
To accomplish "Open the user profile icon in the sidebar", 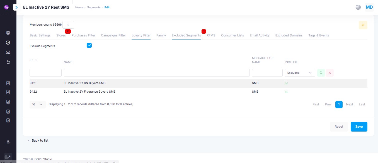I will 8,142.
